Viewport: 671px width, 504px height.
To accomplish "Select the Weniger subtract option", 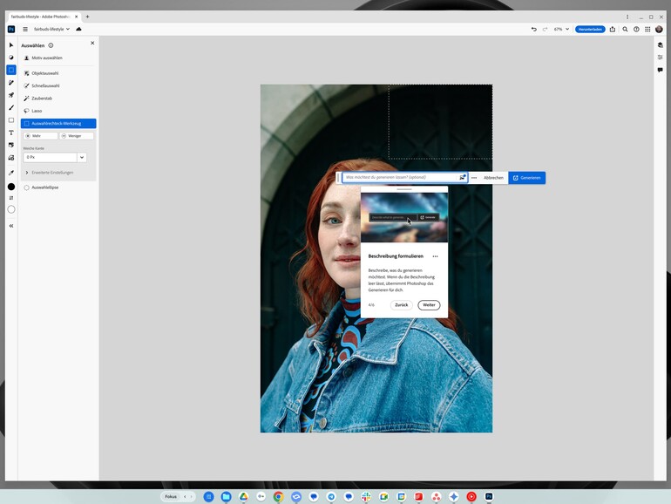I will point(77,136).
